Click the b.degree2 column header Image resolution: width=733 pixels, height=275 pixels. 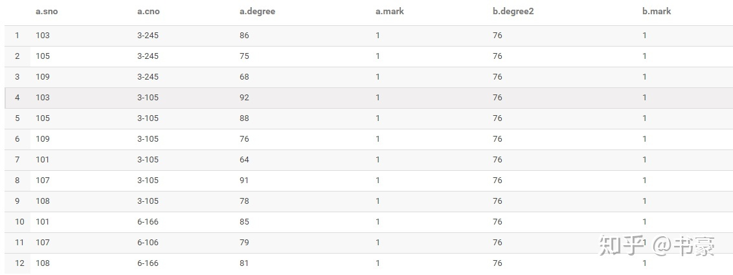pos(513,12)
